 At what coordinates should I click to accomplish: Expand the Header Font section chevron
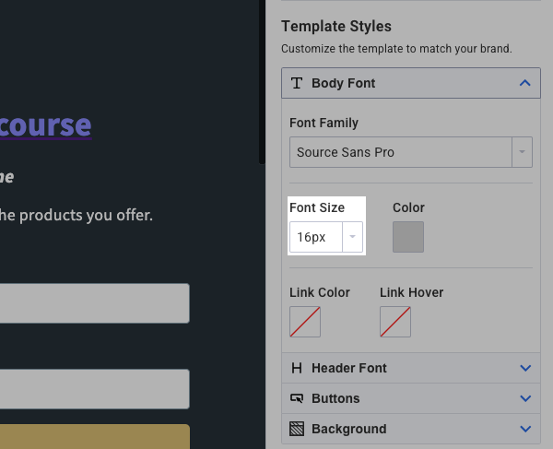click(525, 368)
